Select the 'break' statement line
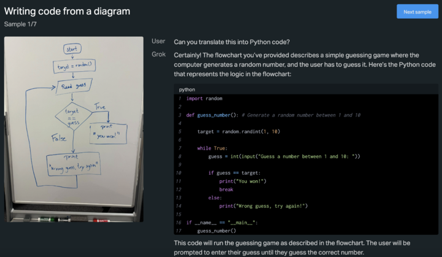 (226, 190)
